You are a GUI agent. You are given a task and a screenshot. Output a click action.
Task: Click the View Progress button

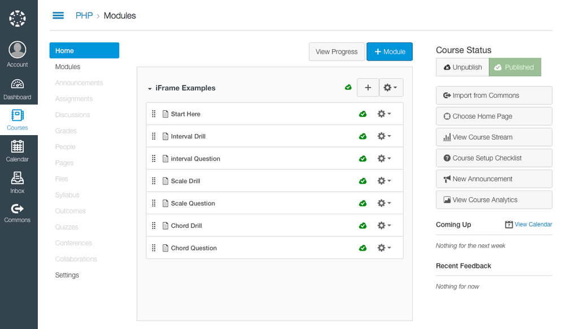336,51
